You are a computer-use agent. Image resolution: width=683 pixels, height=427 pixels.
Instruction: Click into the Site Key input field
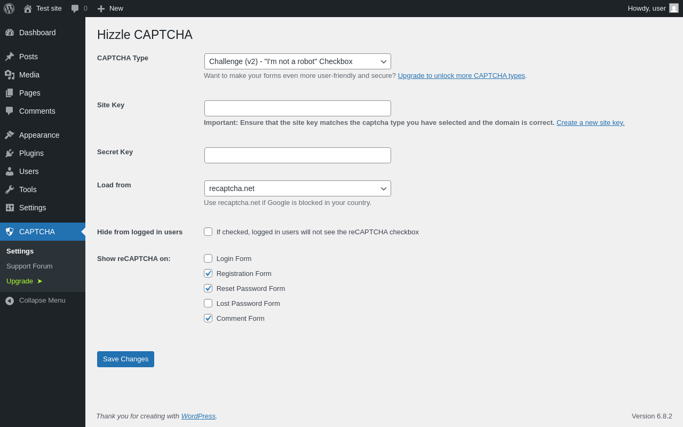(298, 108)
